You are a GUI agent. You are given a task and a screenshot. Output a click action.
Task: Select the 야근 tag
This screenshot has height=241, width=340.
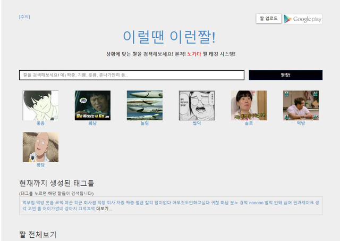(x=69, y=203)
